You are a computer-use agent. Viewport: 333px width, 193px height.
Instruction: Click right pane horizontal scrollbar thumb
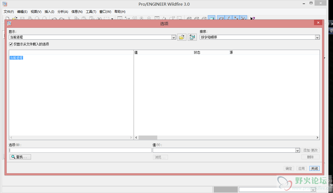148,137
